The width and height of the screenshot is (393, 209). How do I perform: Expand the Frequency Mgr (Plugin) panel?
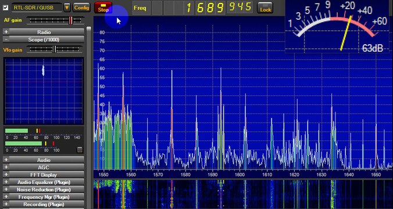pyautogui.click(x=44, y=197)
